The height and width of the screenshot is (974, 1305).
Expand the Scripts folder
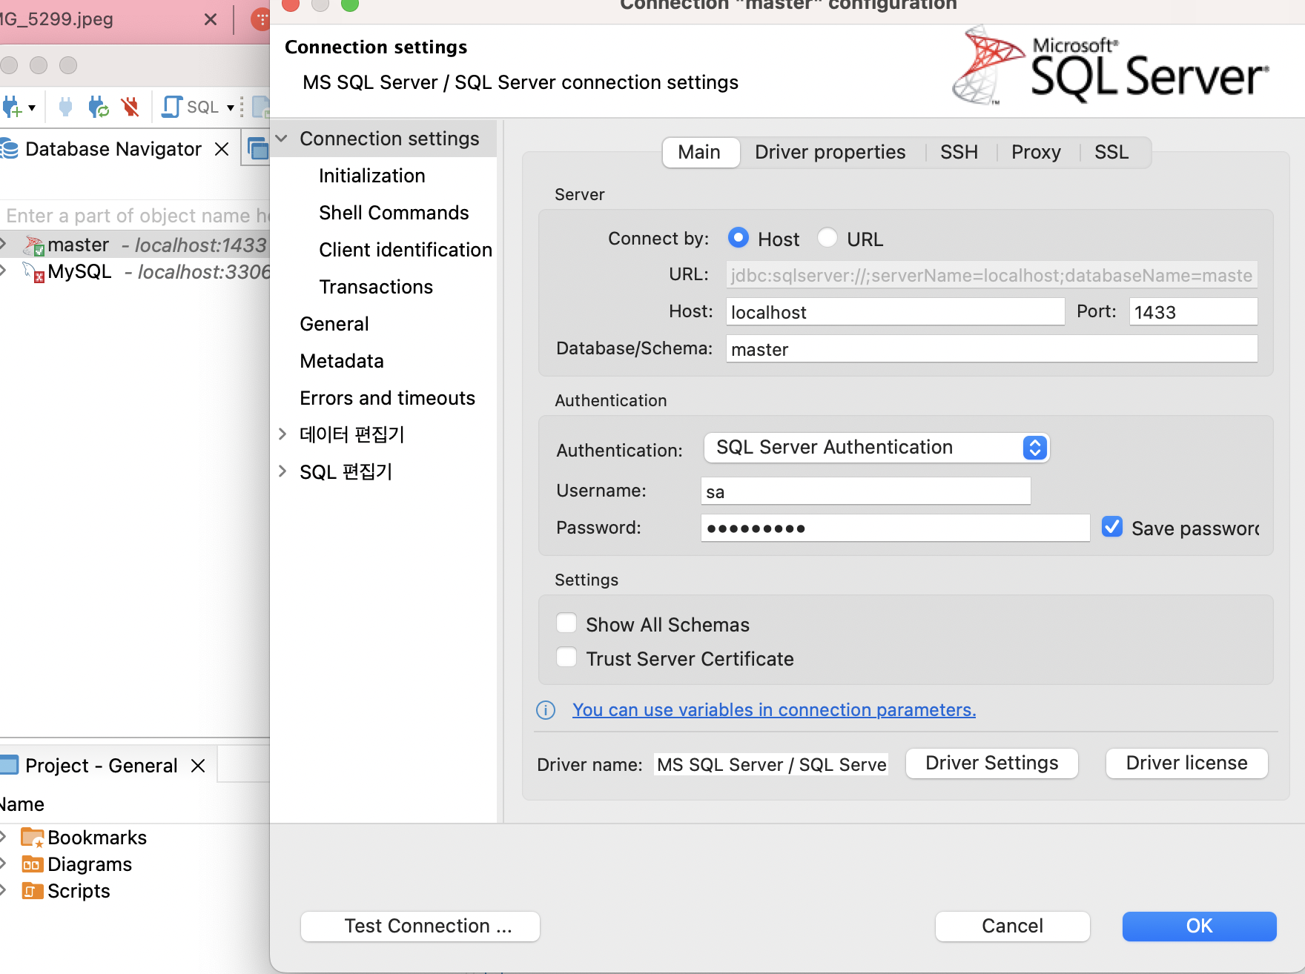click(x=4, y=890)
